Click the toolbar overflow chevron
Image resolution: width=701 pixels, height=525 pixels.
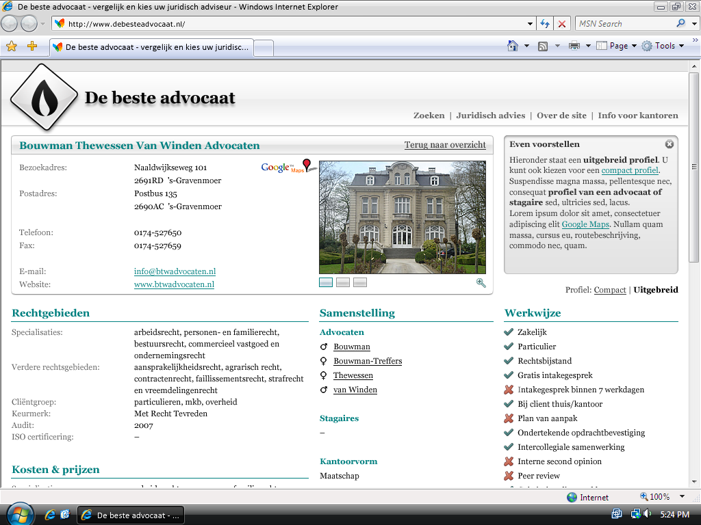696,40
